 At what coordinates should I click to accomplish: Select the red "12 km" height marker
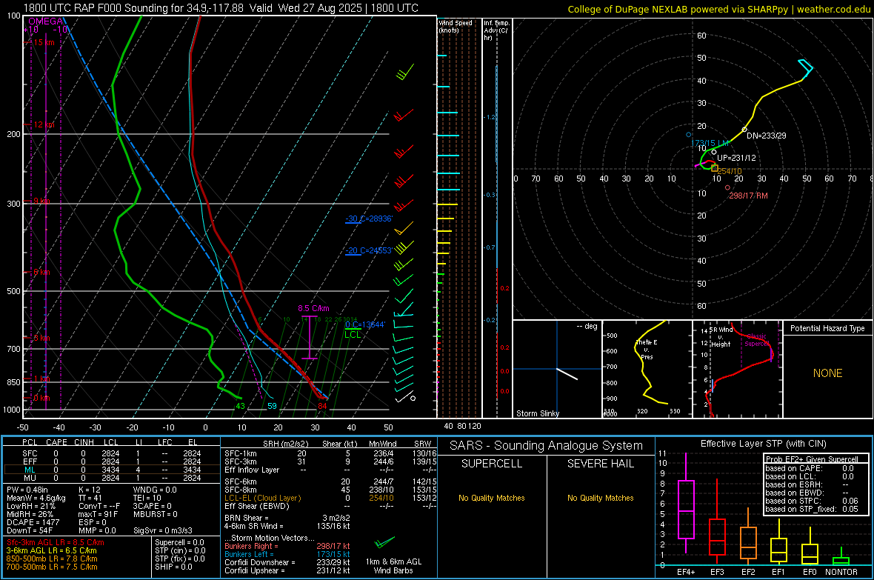[x=44, y=124]
